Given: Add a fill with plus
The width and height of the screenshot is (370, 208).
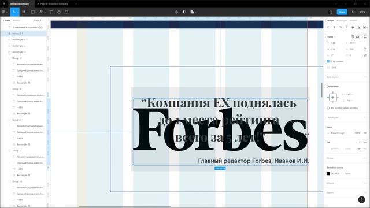Looking at the screenshot, I should pos(365,143).
